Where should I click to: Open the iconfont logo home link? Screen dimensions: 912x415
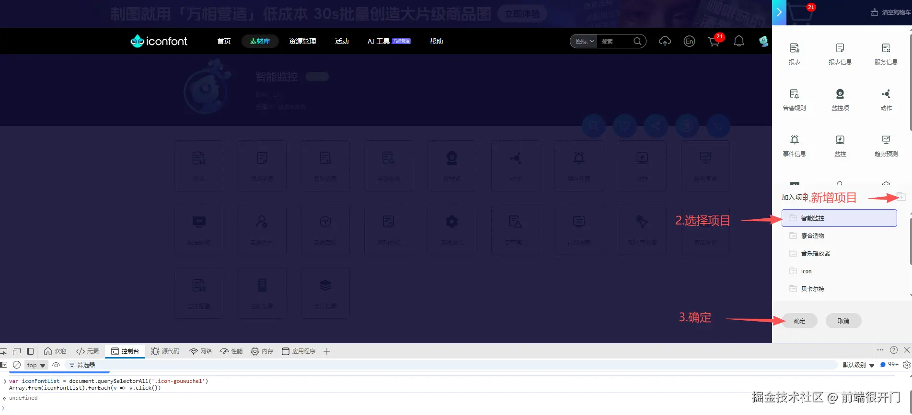pyautogui.click(x=159, y=41)
